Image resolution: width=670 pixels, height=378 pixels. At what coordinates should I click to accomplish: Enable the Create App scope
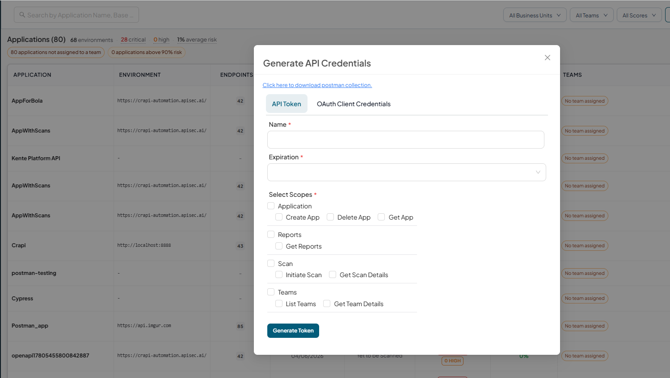pyautogui.click(x=279, y=217)
